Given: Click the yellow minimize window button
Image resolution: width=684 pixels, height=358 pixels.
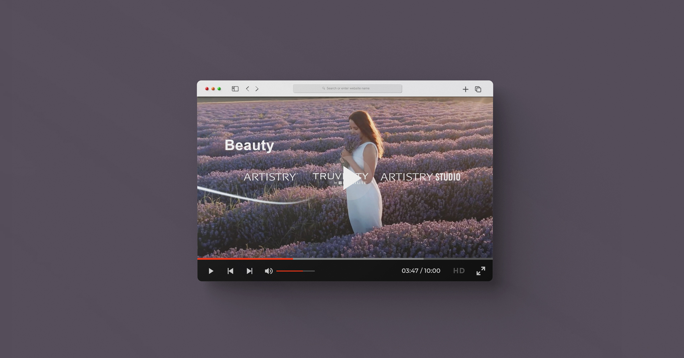Looking at the screenshot, I should (213, 89).
